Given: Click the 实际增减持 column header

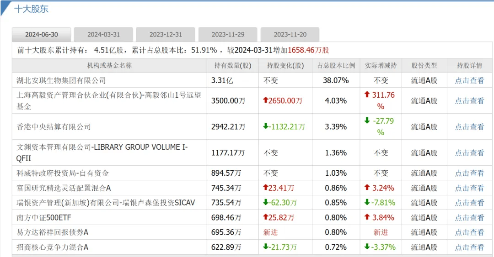Looking at the screenshot, I should 381,65.
